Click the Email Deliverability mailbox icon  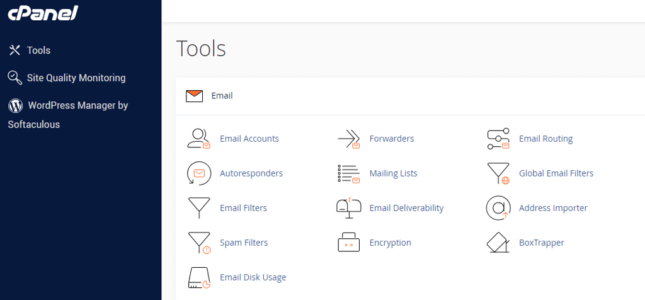(x=349, y=208)
